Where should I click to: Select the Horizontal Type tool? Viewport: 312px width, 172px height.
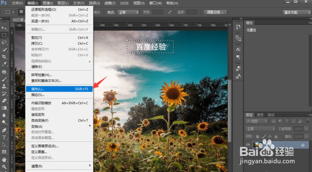click(4, 137)
